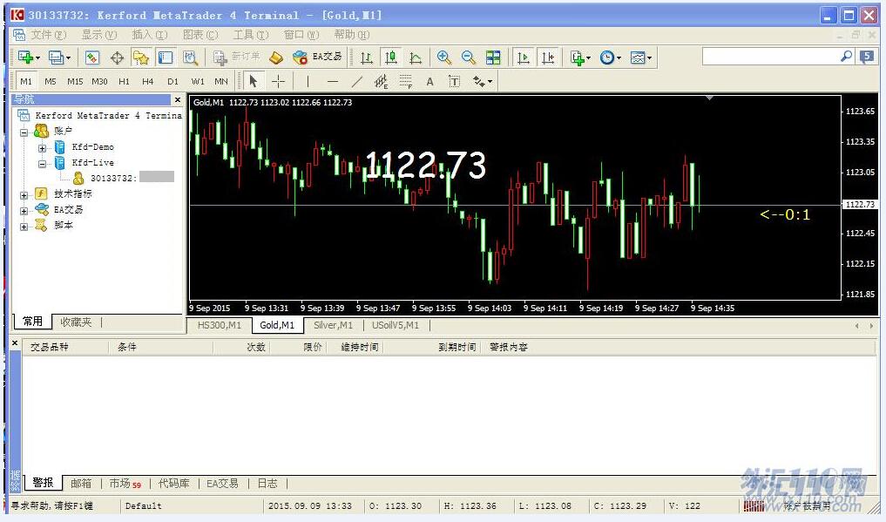Expand the templates dropdown arrow

tap(650, 58)
